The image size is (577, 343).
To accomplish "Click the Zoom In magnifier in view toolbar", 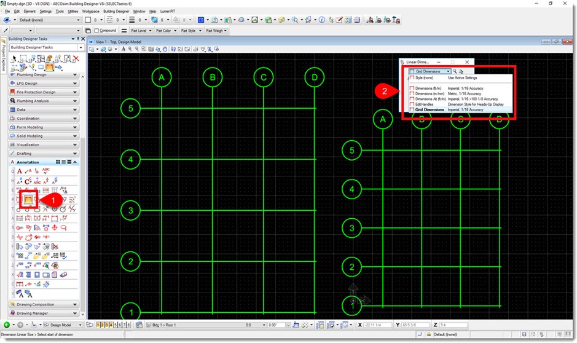I will tap(130, 49).
